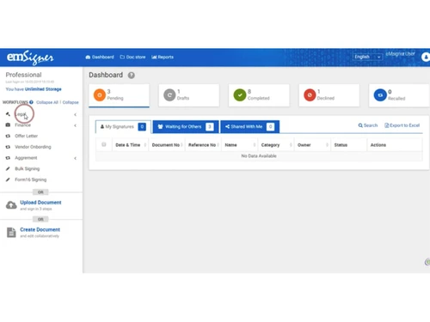430x322 pixels.
Task: Click the Search link
Action: click(368, 125)
